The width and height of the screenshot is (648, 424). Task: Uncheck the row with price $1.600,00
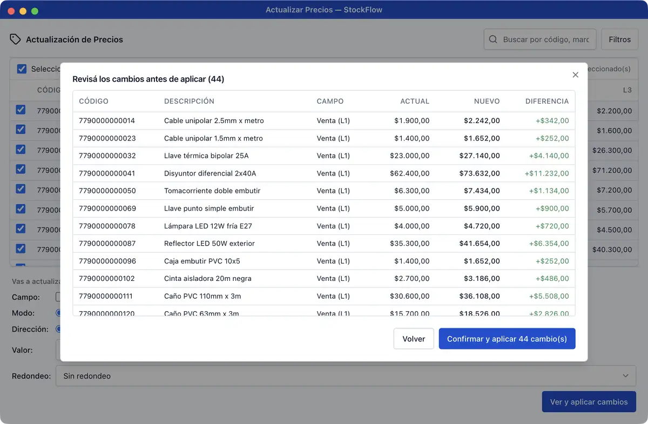tap(21, 129)
